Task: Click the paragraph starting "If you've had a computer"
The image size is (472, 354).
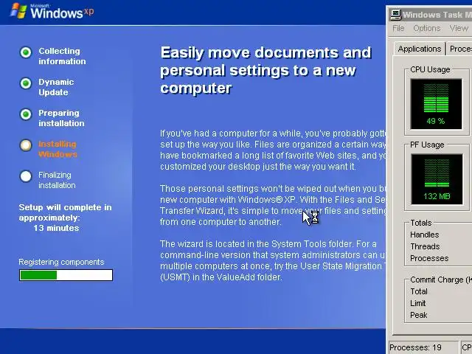Action: [x=273, y=150]
